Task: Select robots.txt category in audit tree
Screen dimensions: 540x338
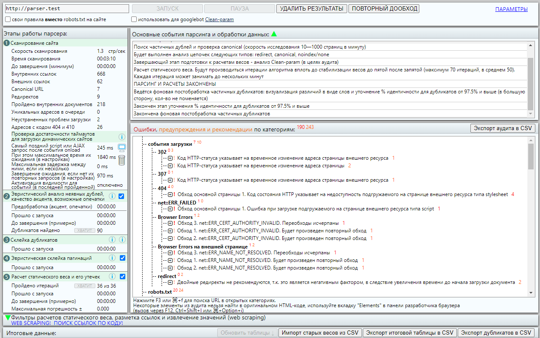Action: click(159, 292)
